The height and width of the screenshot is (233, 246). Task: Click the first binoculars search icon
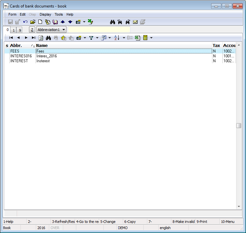point(112,22)
